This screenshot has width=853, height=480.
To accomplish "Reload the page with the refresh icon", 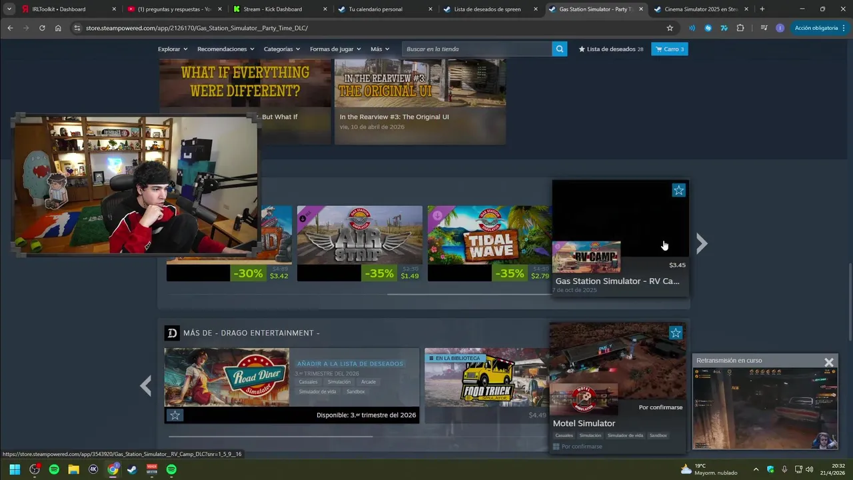I will coord(42,28).
